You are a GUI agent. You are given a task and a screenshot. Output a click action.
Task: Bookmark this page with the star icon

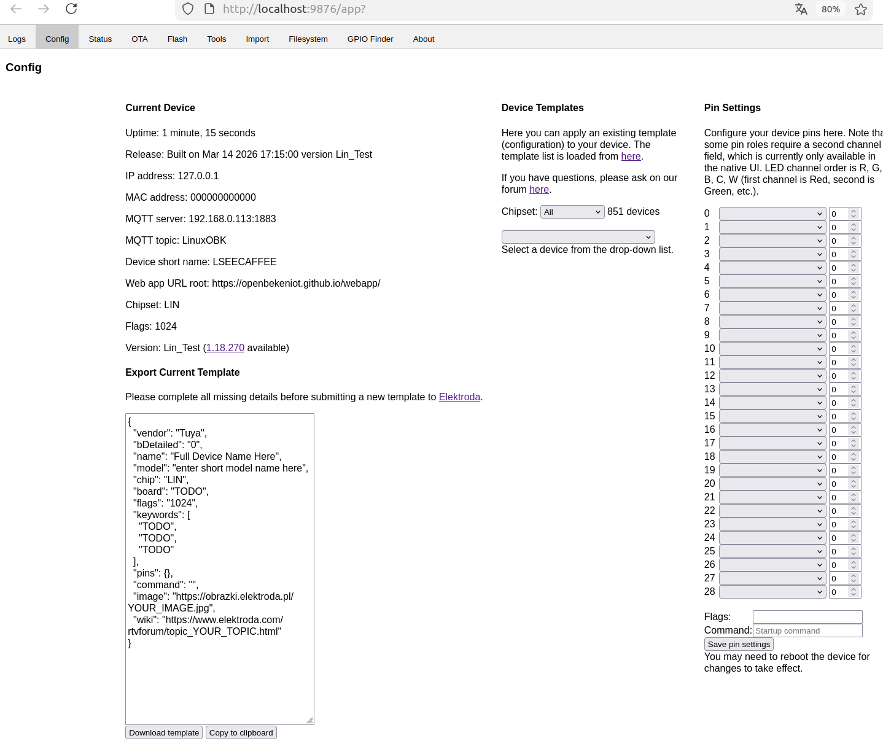pos(861,9)
